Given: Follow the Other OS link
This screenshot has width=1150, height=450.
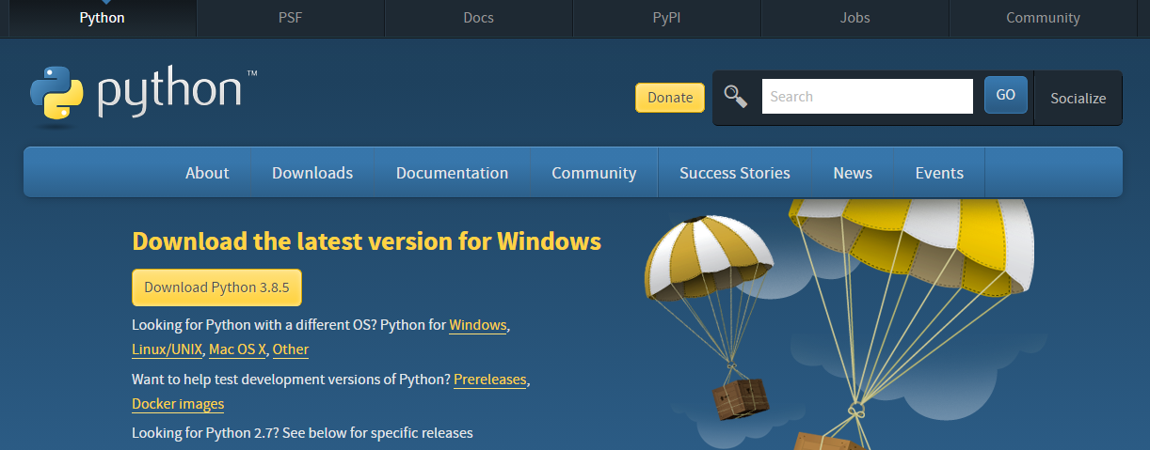Looking at the screenshot, I should [x=291, y=349].
